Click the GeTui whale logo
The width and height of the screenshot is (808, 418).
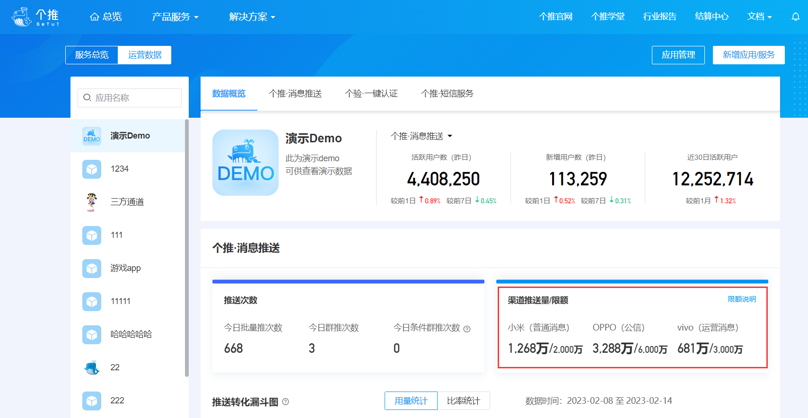point(35,17)
